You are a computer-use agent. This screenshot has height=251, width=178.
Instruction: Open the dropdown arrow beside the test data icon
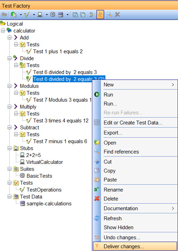tap(67, 15)
